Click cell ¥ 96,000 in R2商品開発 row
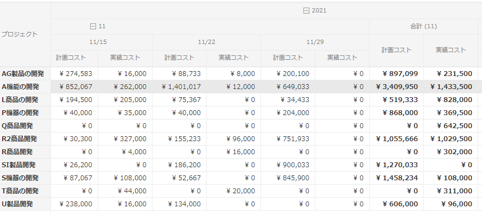Image resolution: width=482 pixels, height=215 pixels. pyautogui.click(x=233, y=139)
